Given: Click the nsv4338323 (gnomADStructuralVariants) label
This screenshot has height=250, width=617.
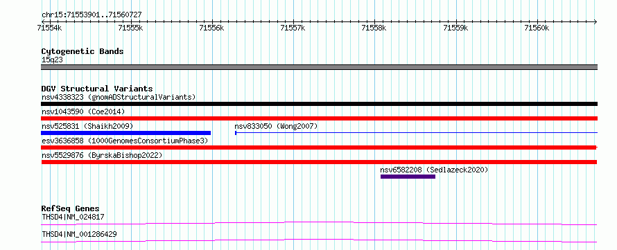Looking at the screenshot, I should tap(119, 97).
